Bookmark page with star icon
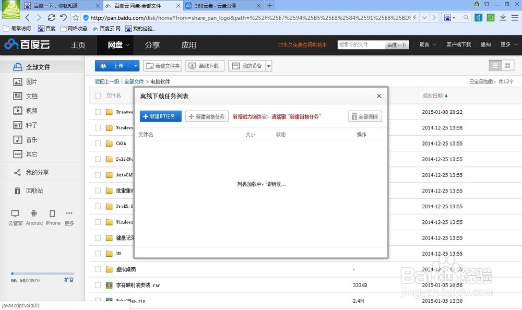 pos(76,18)
